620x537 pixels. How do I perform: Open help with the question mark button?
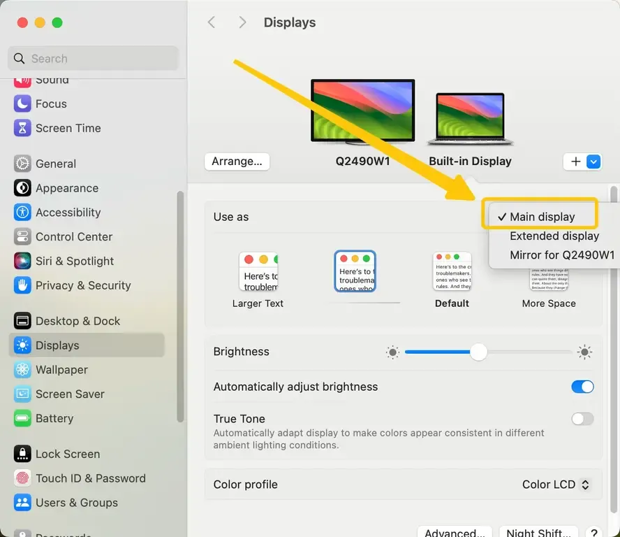(x=593, y=533)
